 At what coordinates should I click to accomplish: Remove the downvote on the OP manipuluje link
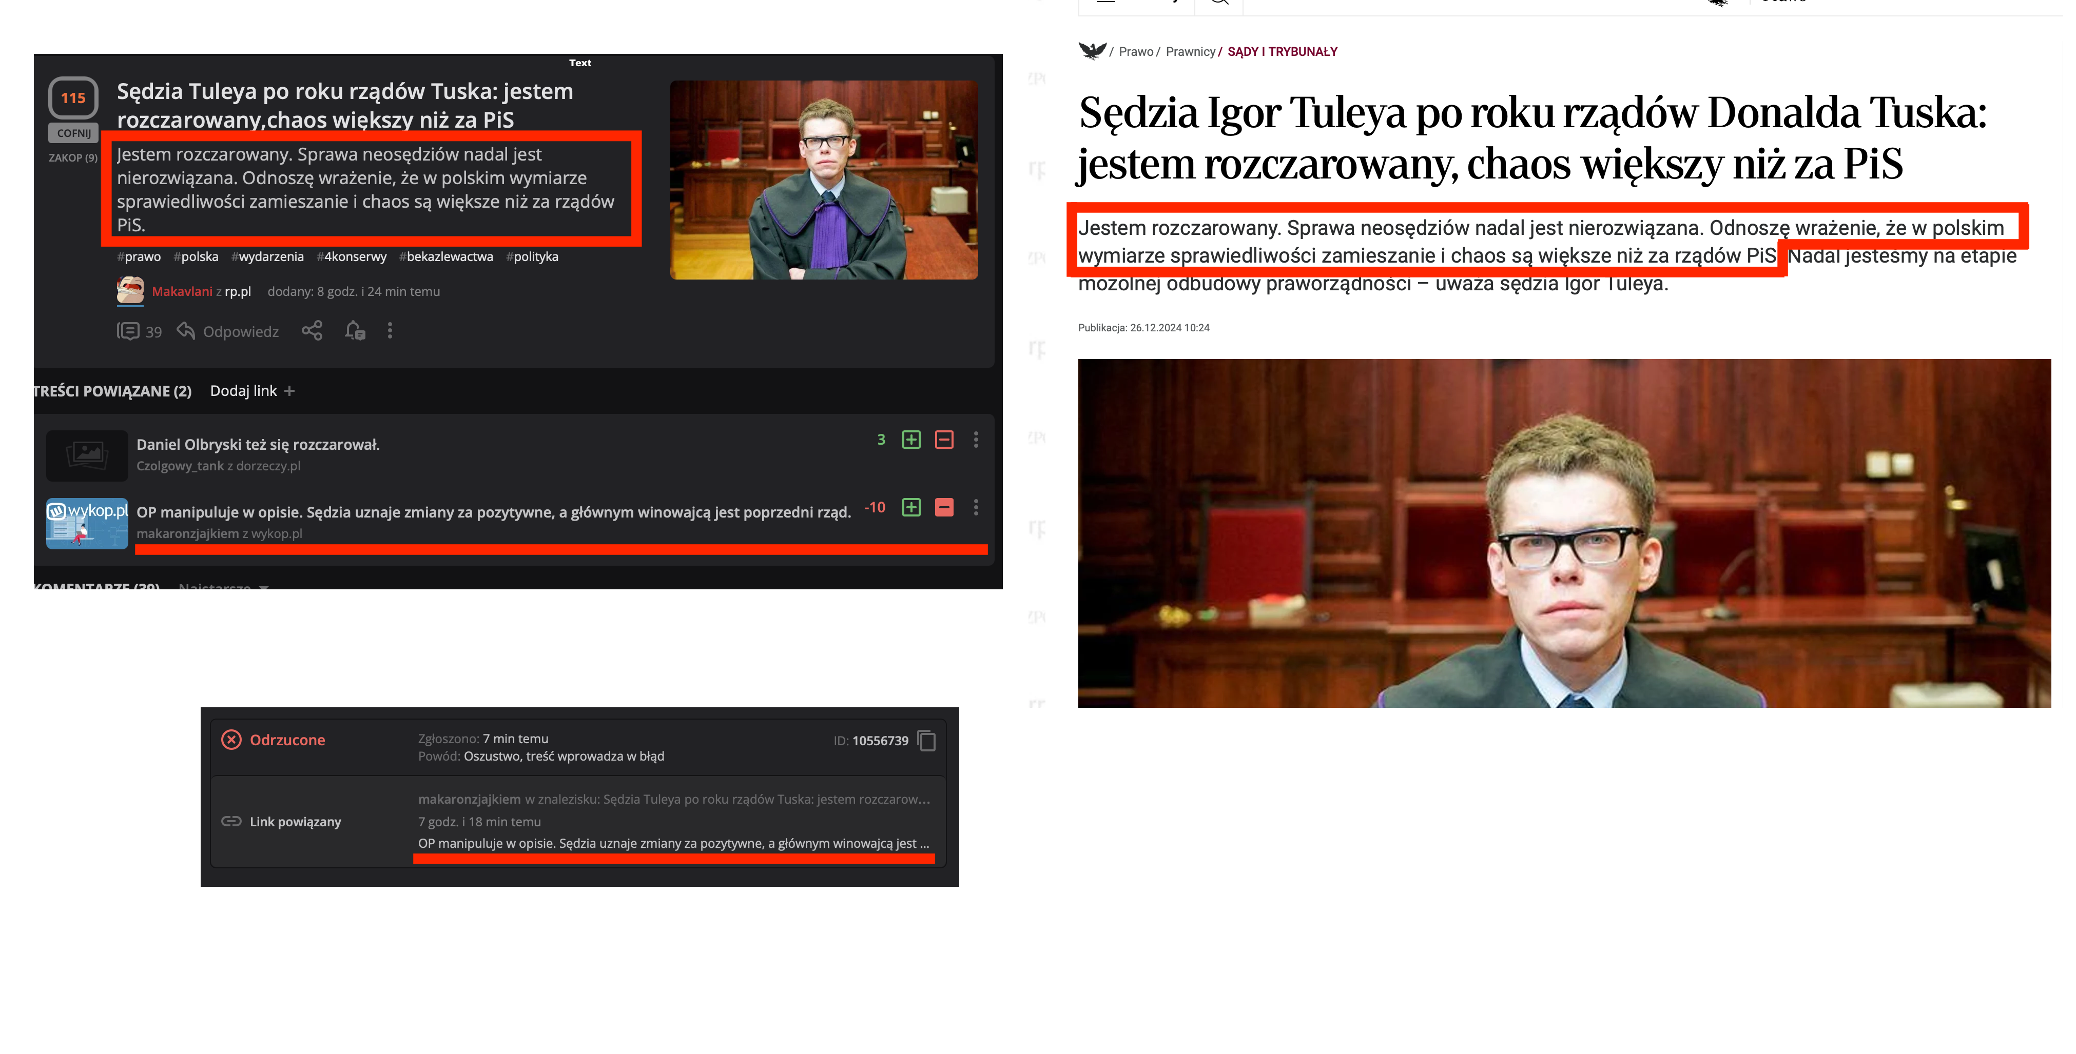(944, 507)
